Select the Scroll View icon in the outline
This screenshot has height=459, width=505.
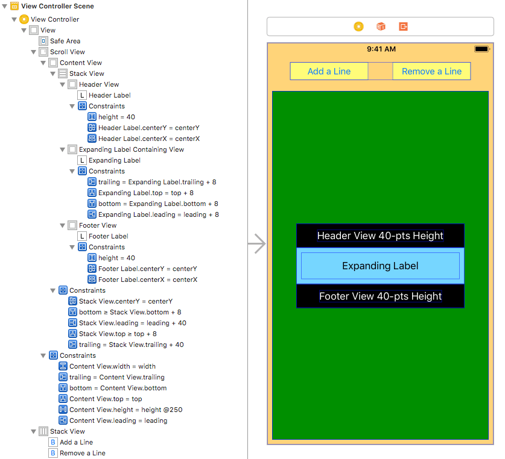pyautogui.click(x=43, y=52)
